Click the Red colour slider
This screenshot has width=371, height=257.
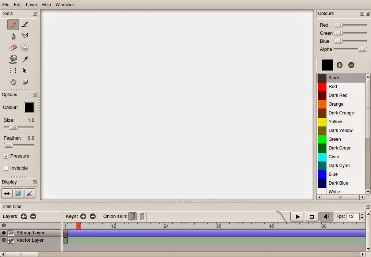click(350, 25)
